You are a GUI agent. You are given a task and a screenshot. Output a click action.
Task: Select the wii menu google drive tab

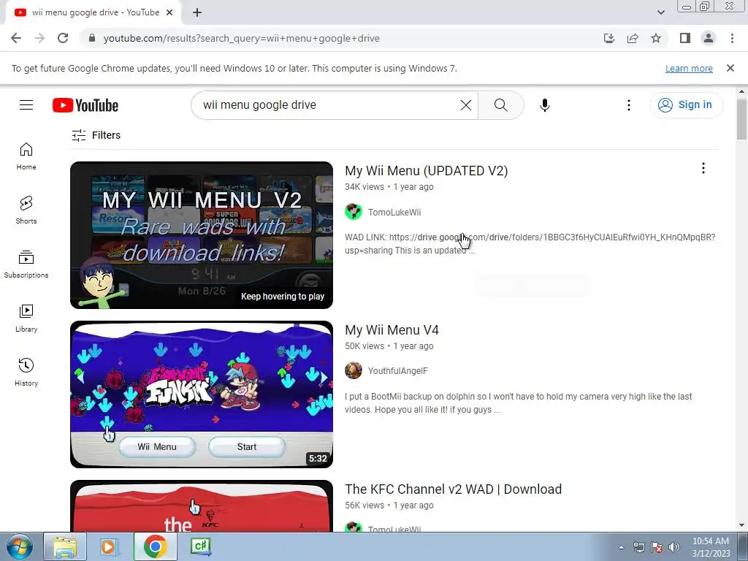[x=93, y=12]
